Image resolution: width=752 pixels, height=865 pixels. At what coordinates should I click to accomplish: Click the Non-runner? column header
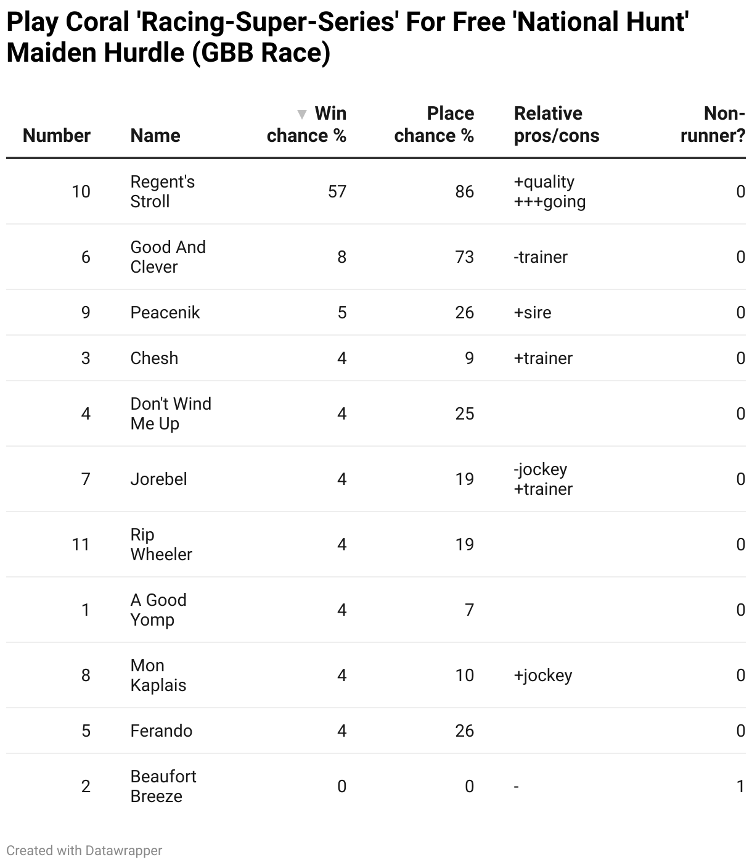coord(713,125)
